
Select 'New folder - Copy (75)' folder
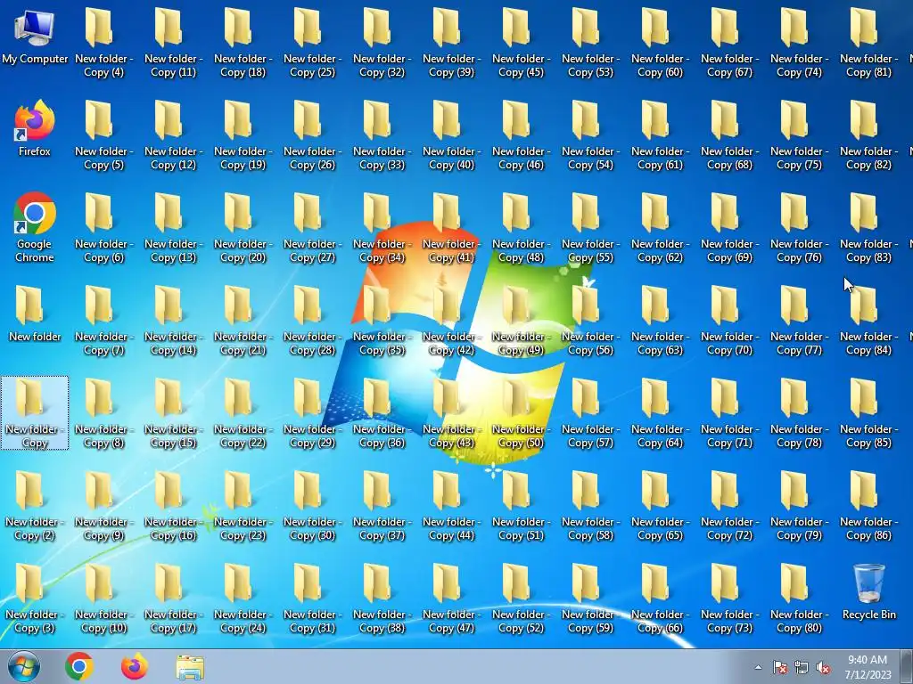(x=799, y=135)
